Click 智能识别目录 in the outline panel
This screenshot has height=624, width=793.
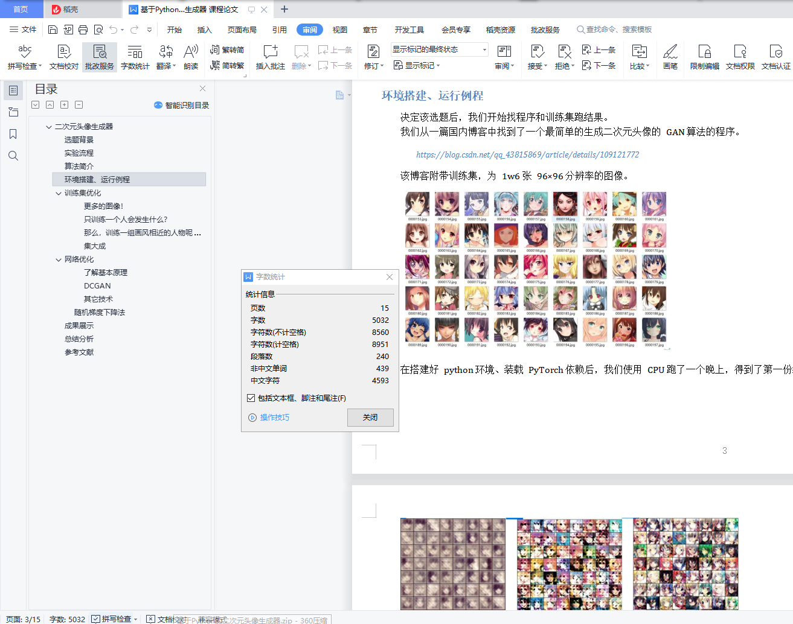[x=182, y=105]
